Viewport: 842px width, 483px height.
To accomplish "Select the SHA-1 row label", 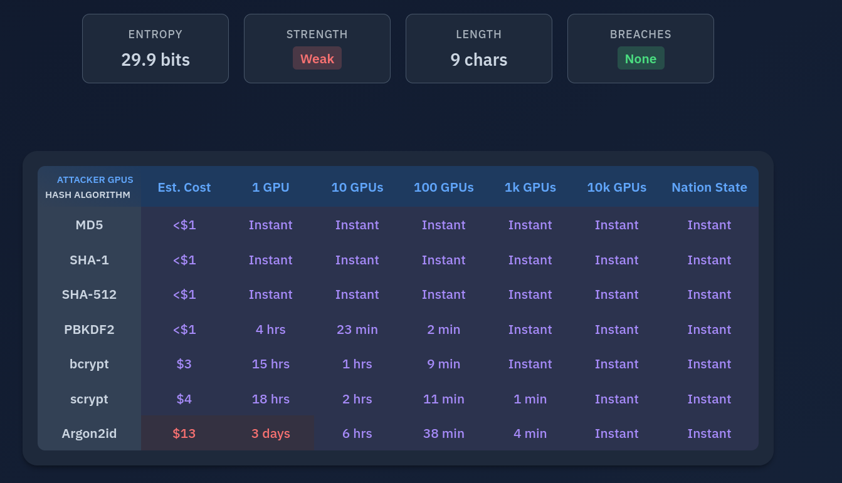I will (x=89, y=260).
